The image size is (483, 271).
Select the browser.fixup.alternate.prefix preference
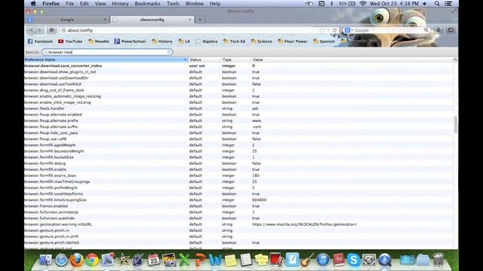238,120
